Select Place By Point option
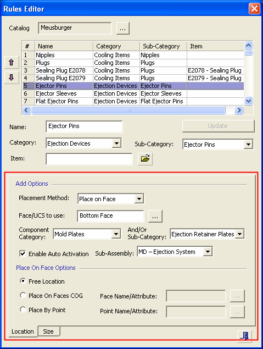 click(23, 309)
